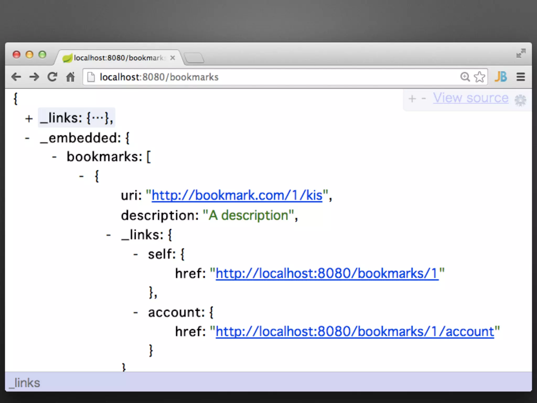Click the View source link

471,98
